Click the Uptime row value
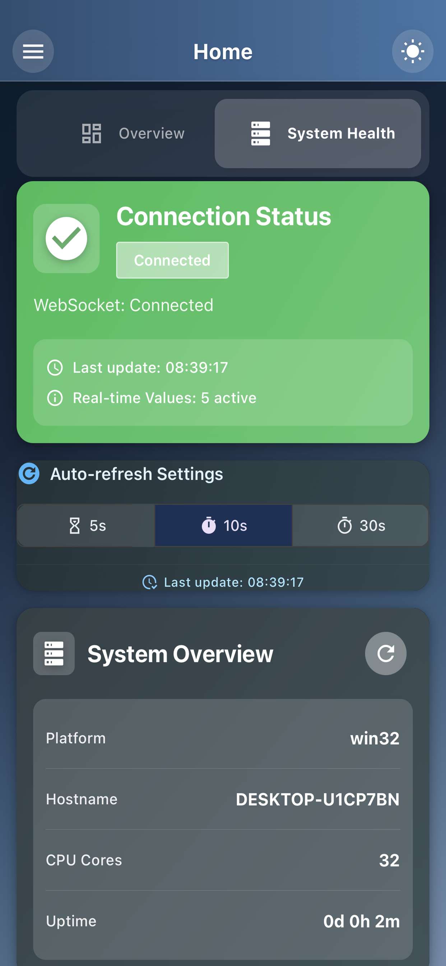This screenshot has width=446, height=966. pyautogui.click(x=362, y=921)
